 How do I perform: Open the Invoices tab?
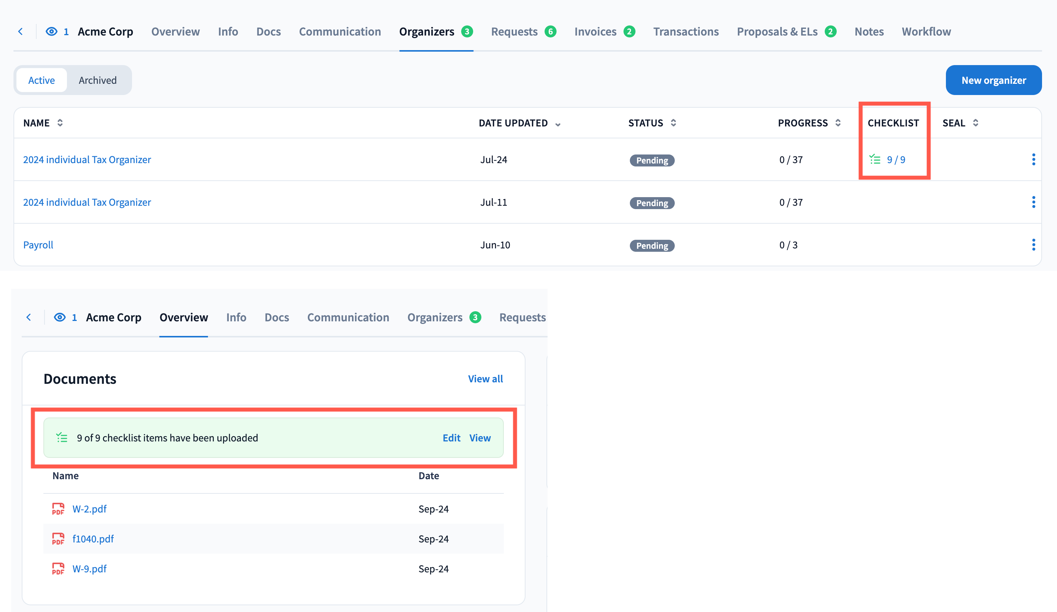595,31
